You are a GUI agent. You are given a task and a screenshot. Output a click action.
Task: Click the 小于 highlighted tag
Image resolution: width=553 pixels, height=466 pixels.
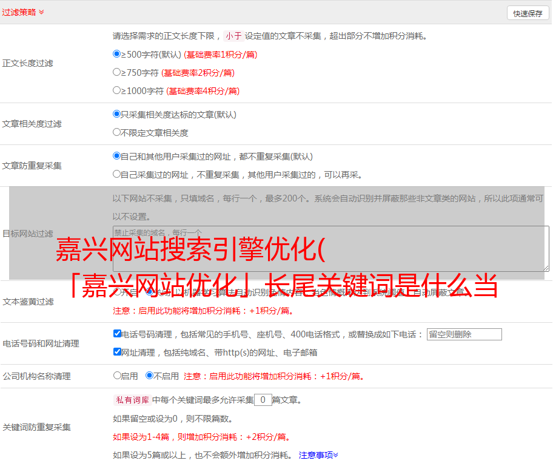[234, 36]
